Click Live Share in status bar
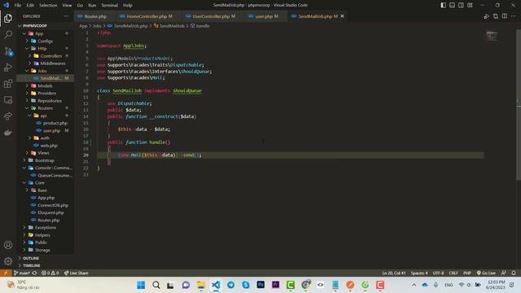Viewport: 521px width, 293px height. click(77, 273)
